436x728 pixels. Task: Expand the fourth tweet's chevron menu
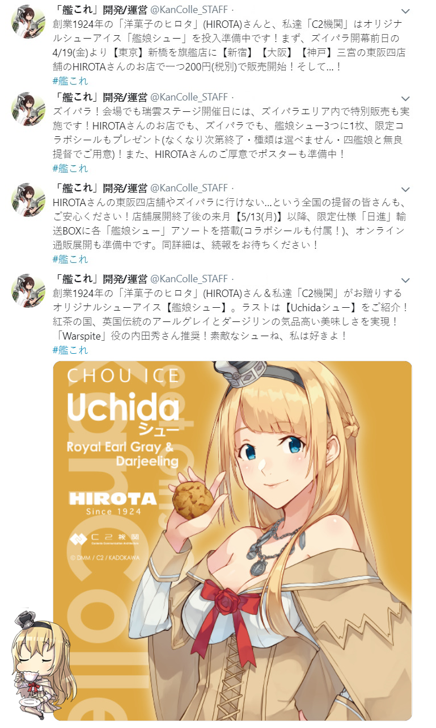(405, 280)
